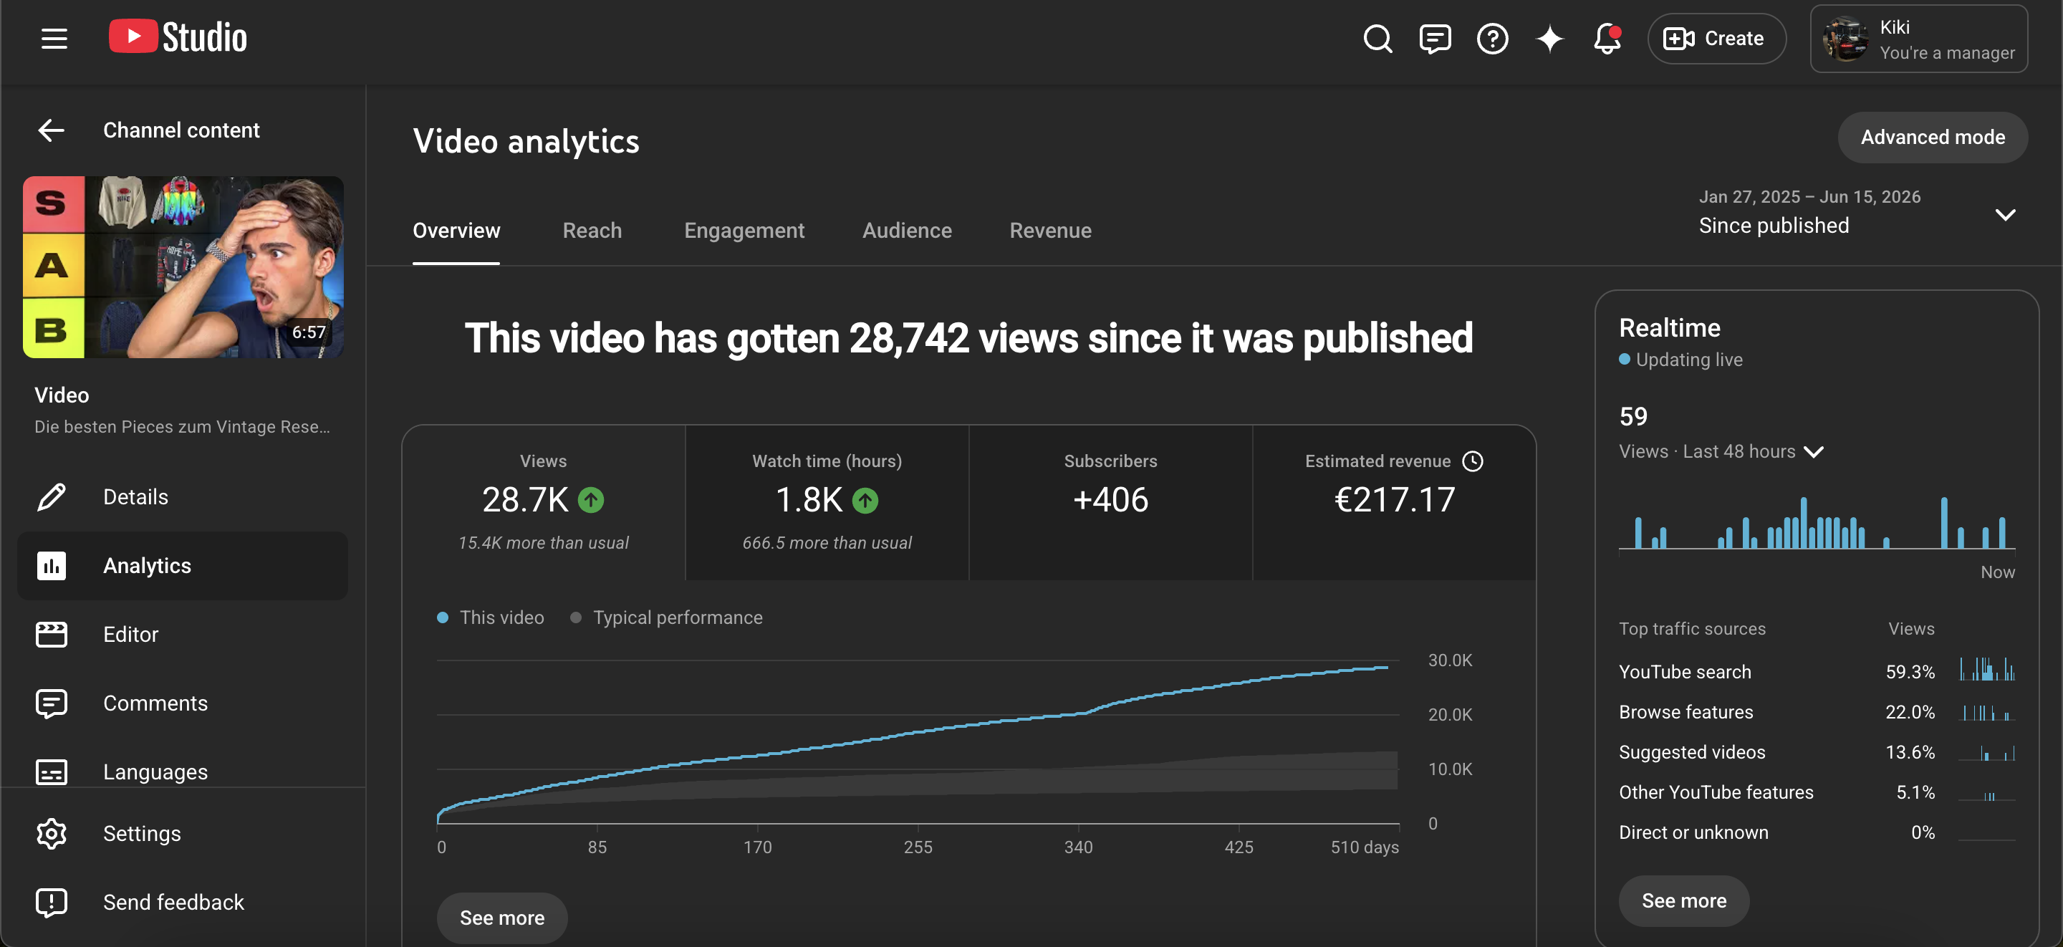The height and width of the screenshot is (947, 2063).
Task: Open the video thumbnail preview
Action: [183, 266]
